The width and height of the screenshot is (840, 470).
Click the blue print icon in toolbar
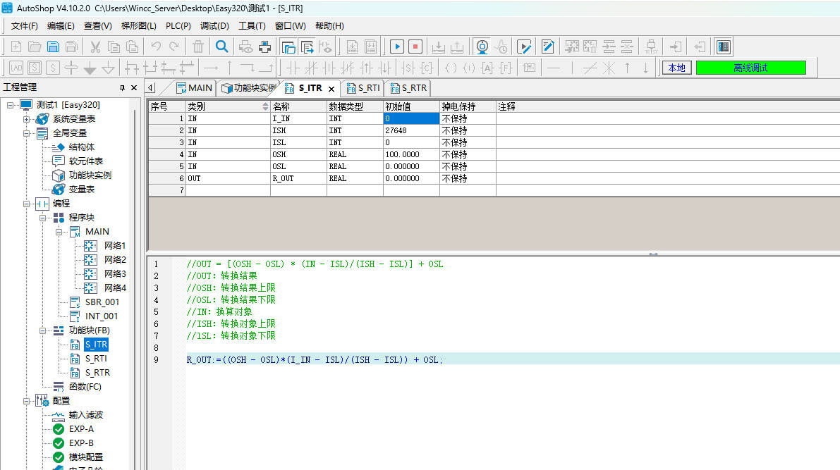pos(265,47)
